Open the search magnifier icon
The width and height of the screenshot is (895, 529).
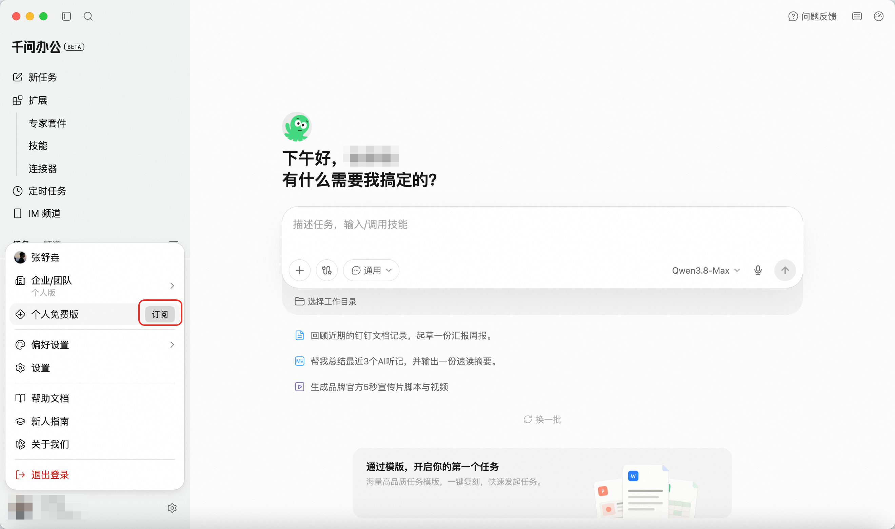tap(88, 16)
